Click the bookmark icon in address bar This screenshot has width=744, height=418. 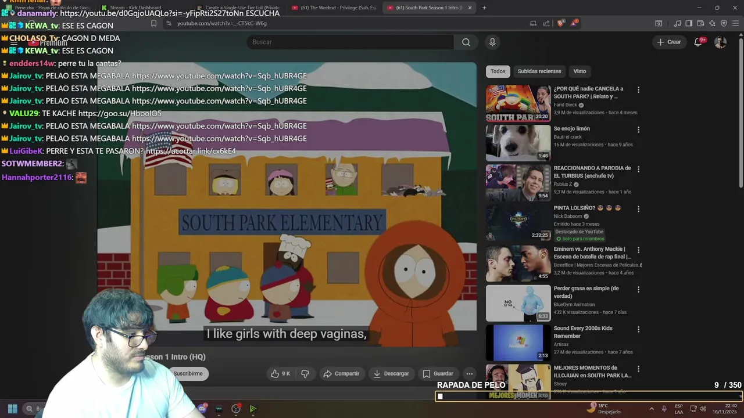153,23
